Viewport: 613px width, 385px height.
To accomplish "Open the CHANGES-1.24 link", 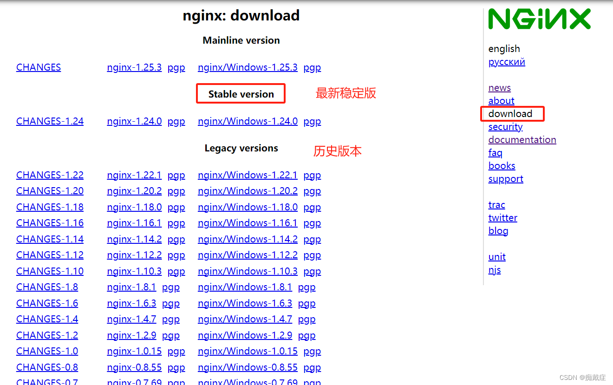I will 50,121.
